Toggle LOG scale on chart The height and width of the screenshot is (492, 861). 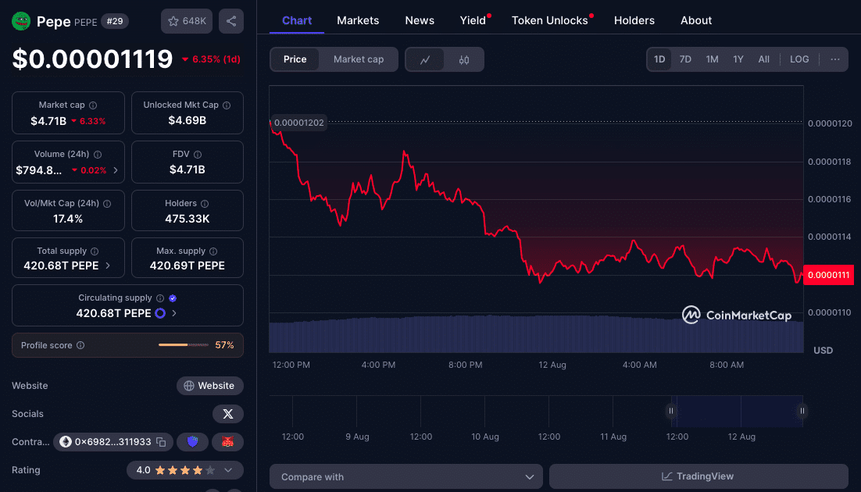point(799,59)
